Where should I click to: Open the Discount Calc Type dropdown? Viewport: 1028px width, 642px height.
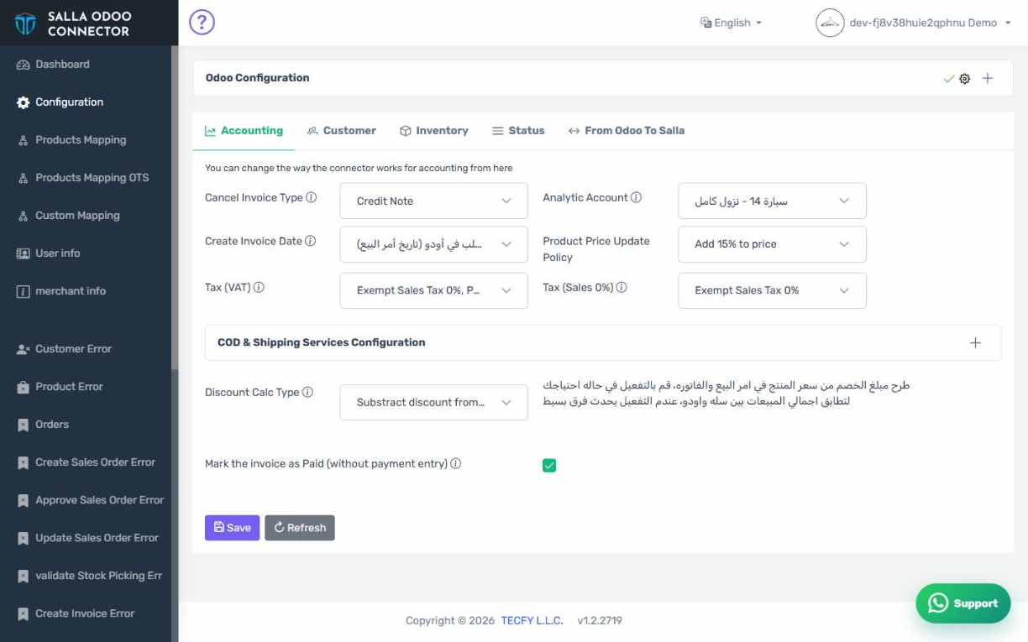433,402
